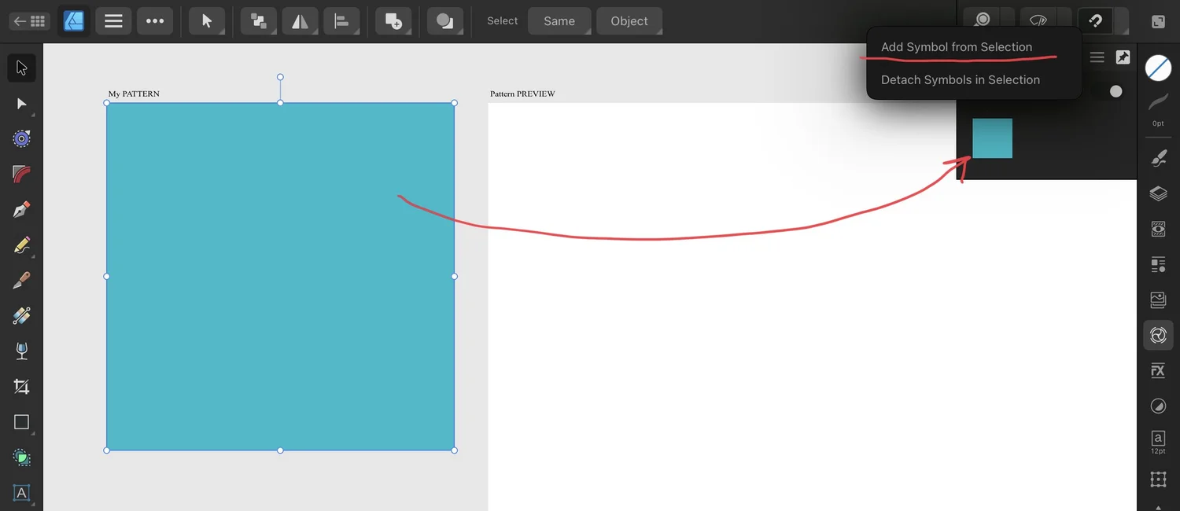Open the Stroke panel showing 0pt
This screenshot has height=511, width=1180.
click(x=1158, y=108)
